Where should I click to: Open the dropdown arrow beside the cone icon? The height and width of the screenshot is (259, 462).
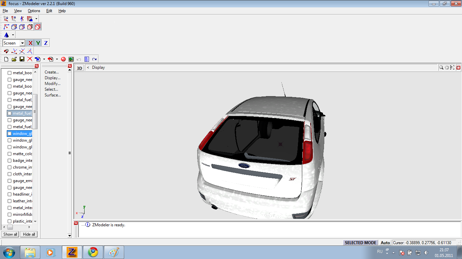click(13, 35)
